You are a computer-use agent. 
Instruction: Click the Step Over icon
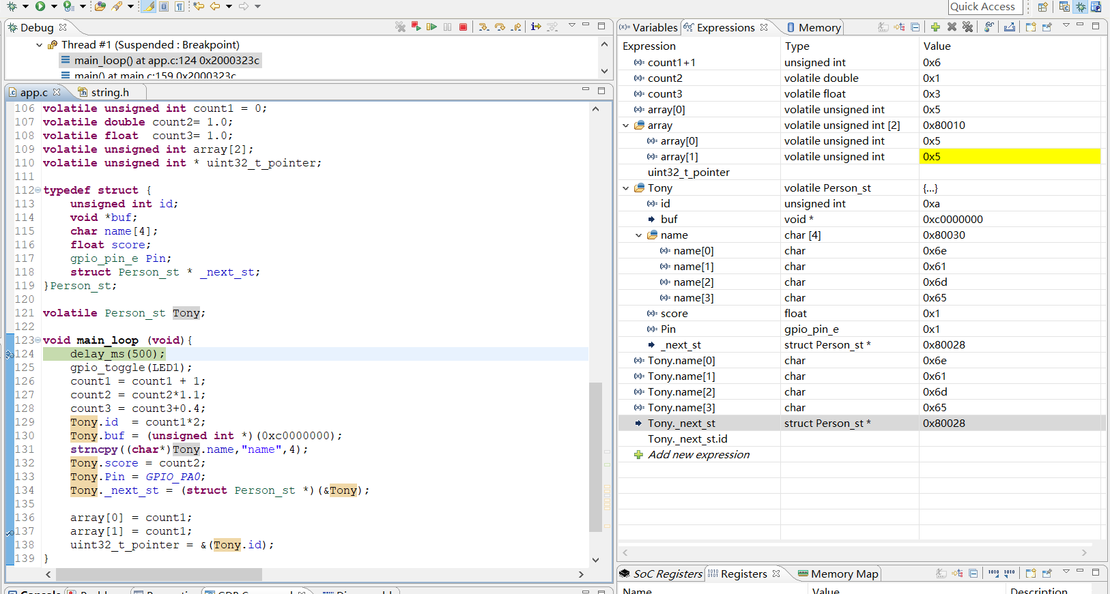(500, 27)
